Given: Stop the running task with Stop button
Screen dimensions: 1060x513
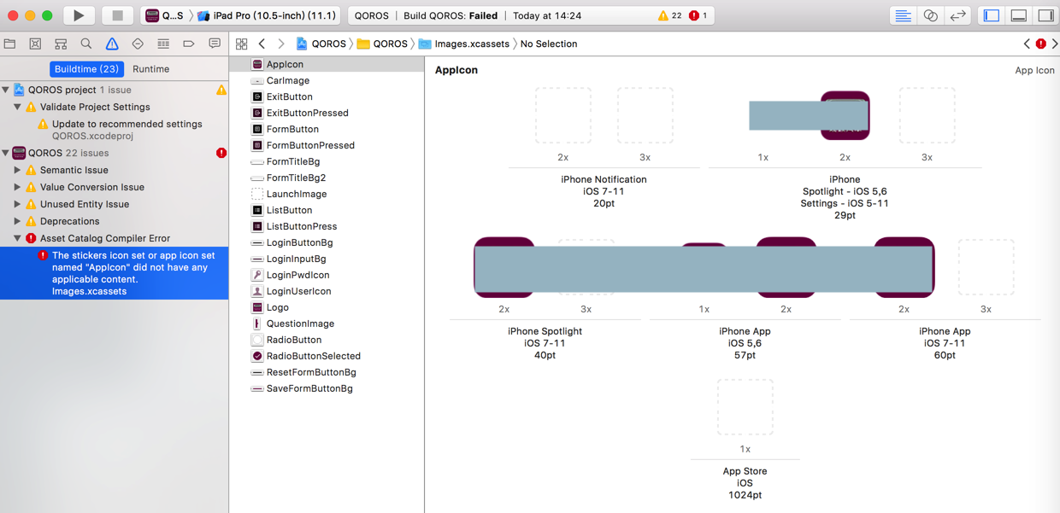Looking at the screenshot, I should (118, 15).
